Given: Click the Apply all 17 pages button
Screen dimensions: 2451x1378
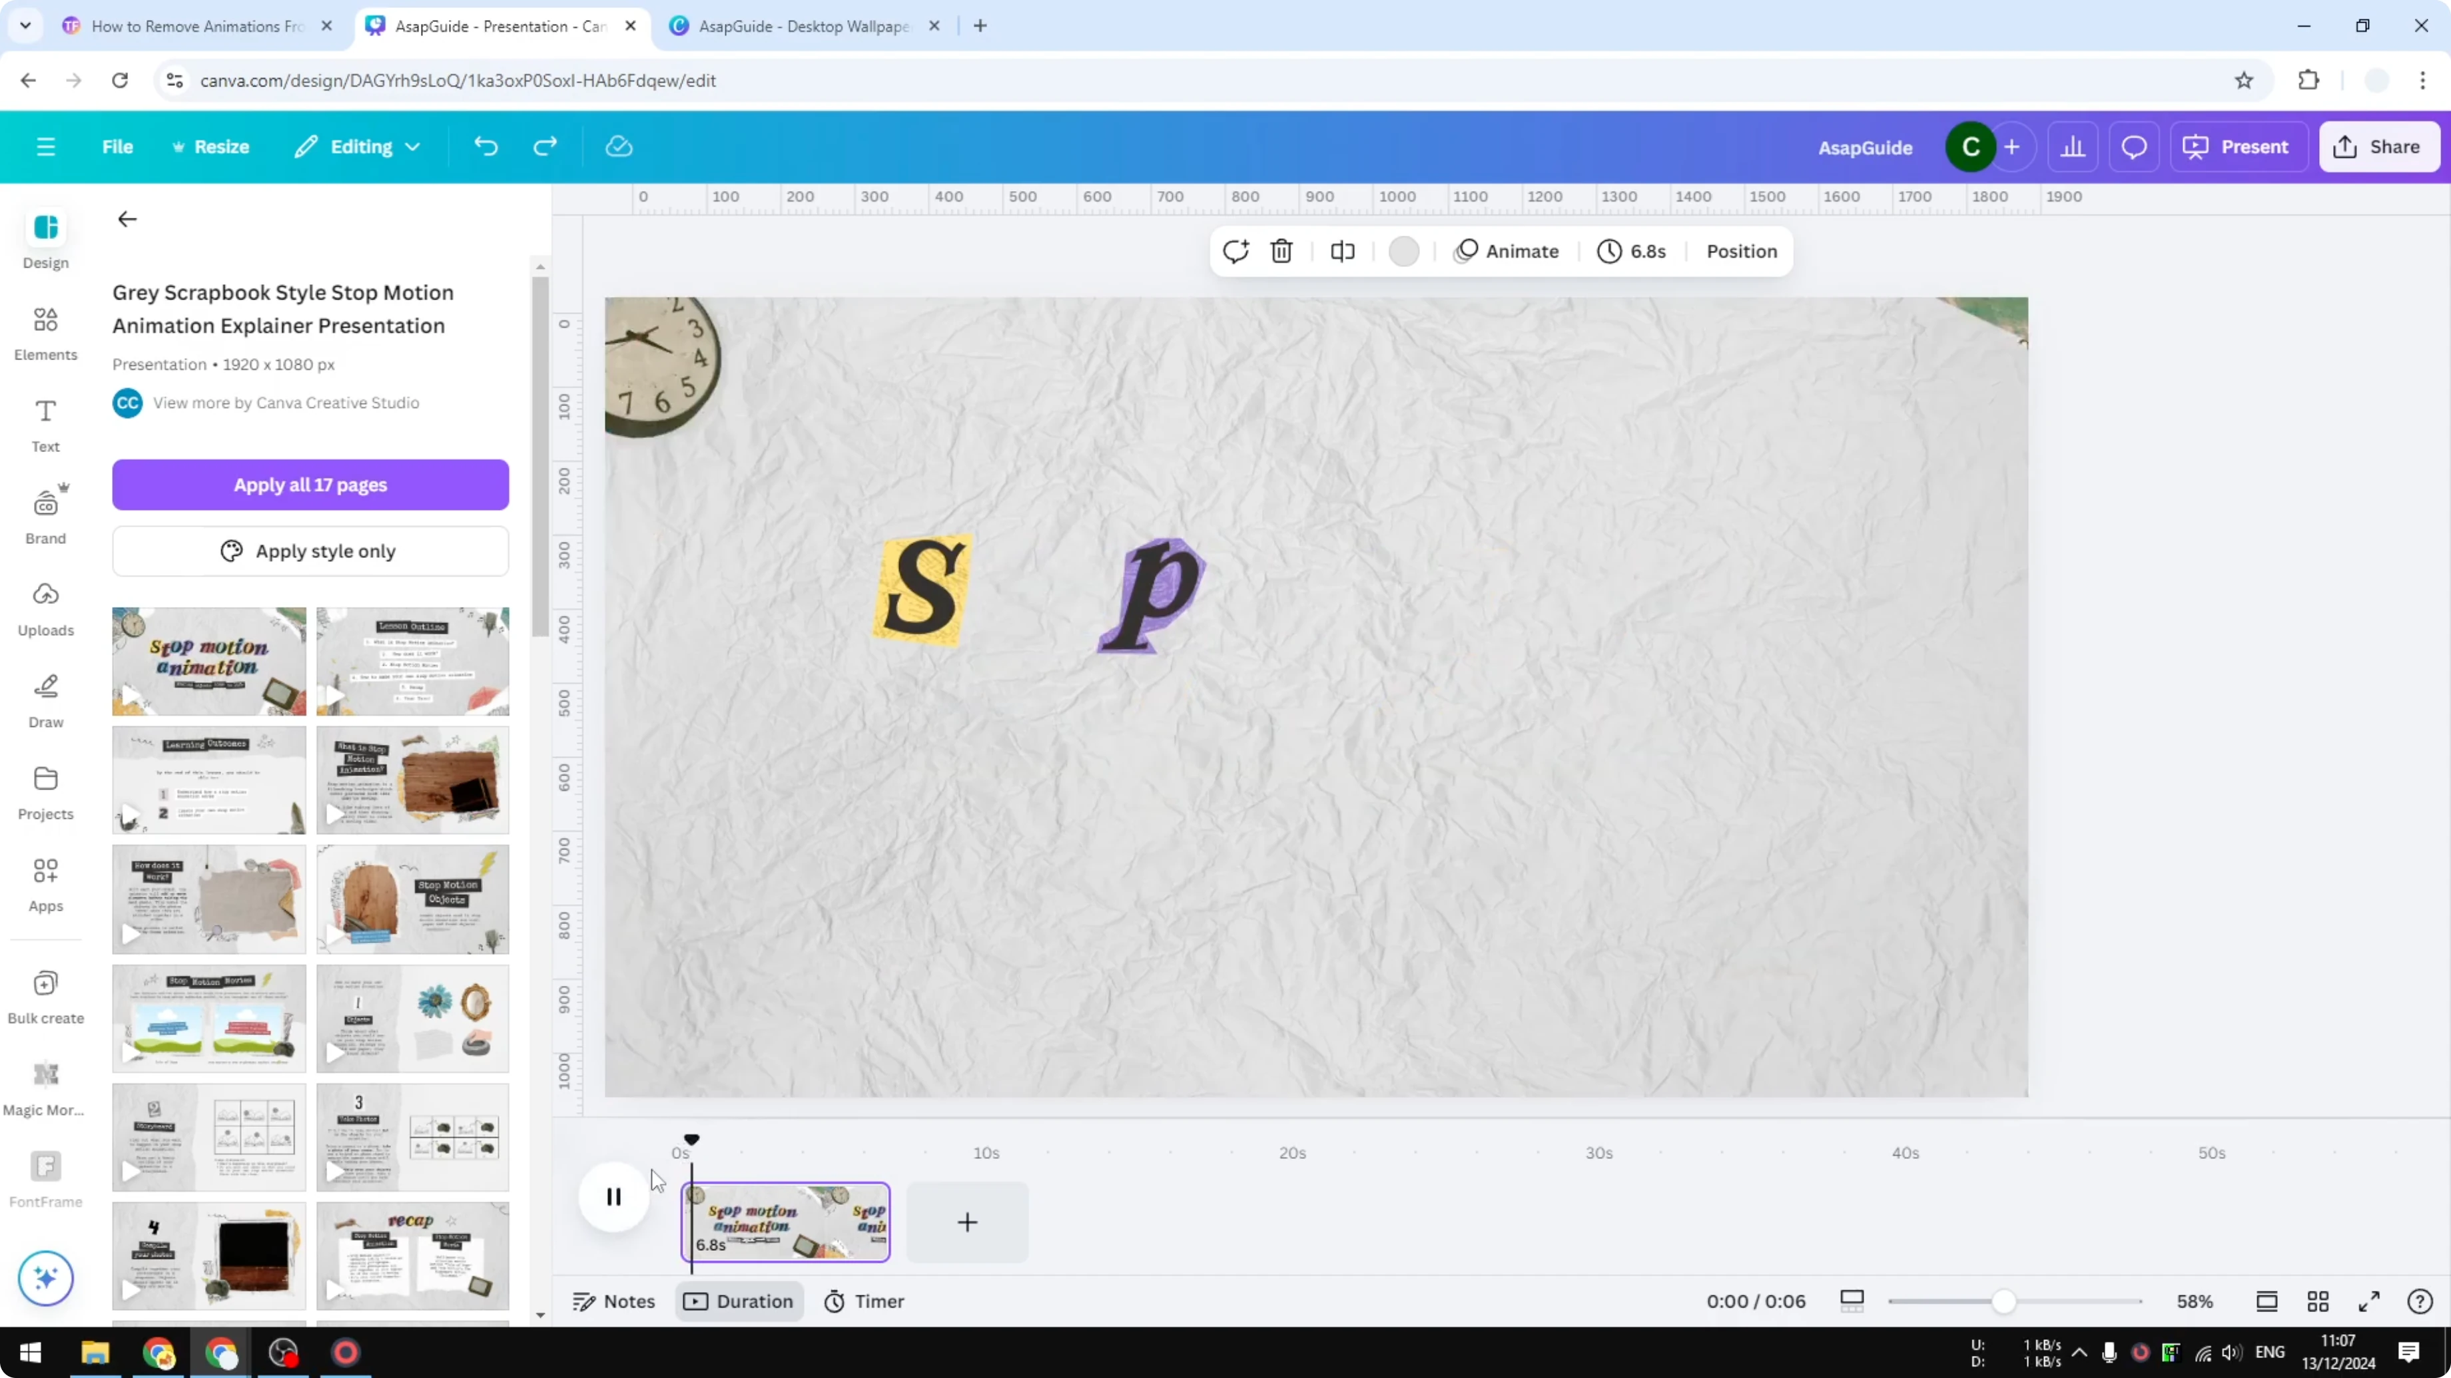Looking at the screenshot, I should click(309, 485).
